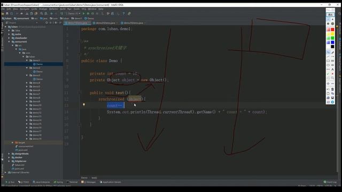Viewport: 342px width, 192px height.
Task: Select the freehand curve tool in annotation palette
Action: pyautogui.click(x=328, y=52)
